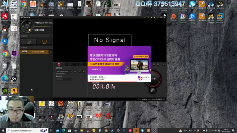Open WeGame desktop shortcut

[x=220, y=5]
